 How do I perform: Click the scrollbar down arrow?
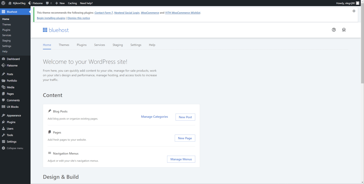362,182
